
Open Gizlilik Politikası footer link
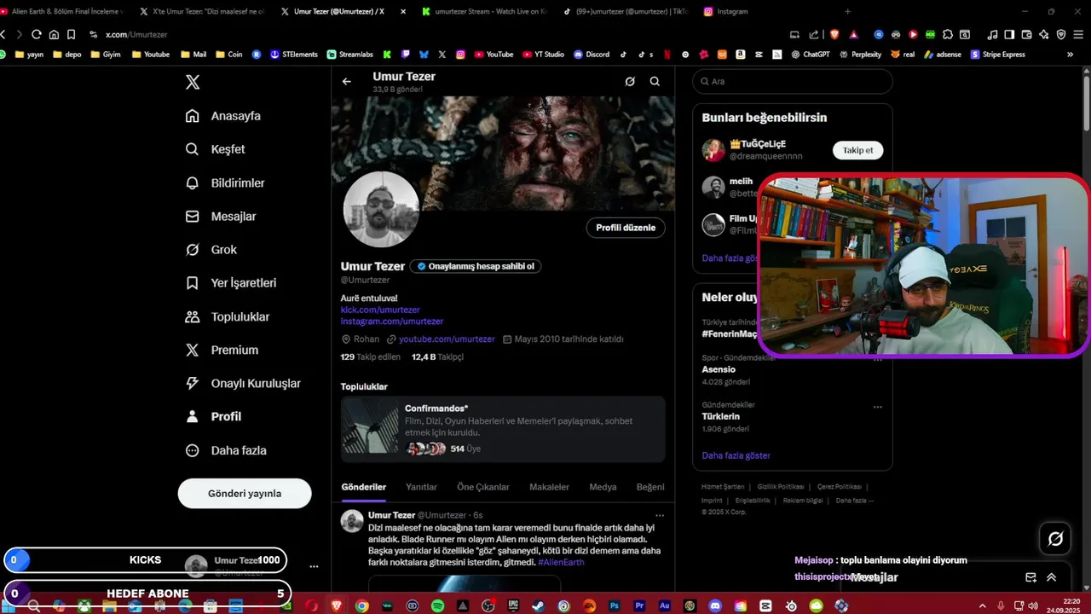coord(780,487)
